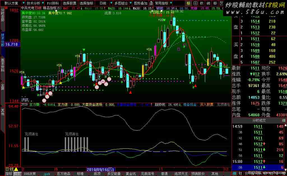Click the 市盈率 statistic line

coord(33,30)
